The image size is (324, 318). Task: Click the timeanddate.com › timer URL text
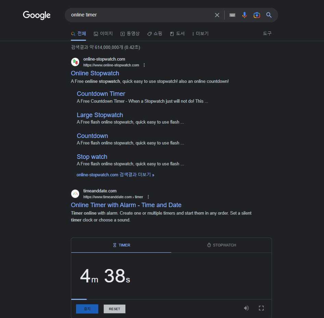pos(113,197)
